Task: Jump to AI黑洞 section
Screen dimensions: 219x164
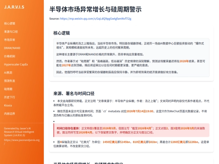Action: click(8, 72)
